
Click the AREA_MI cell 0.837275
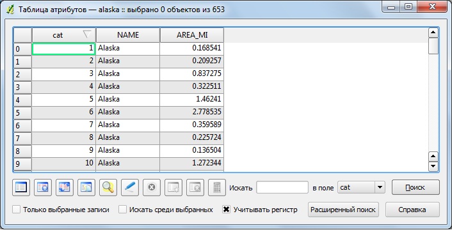coord(191,74)
